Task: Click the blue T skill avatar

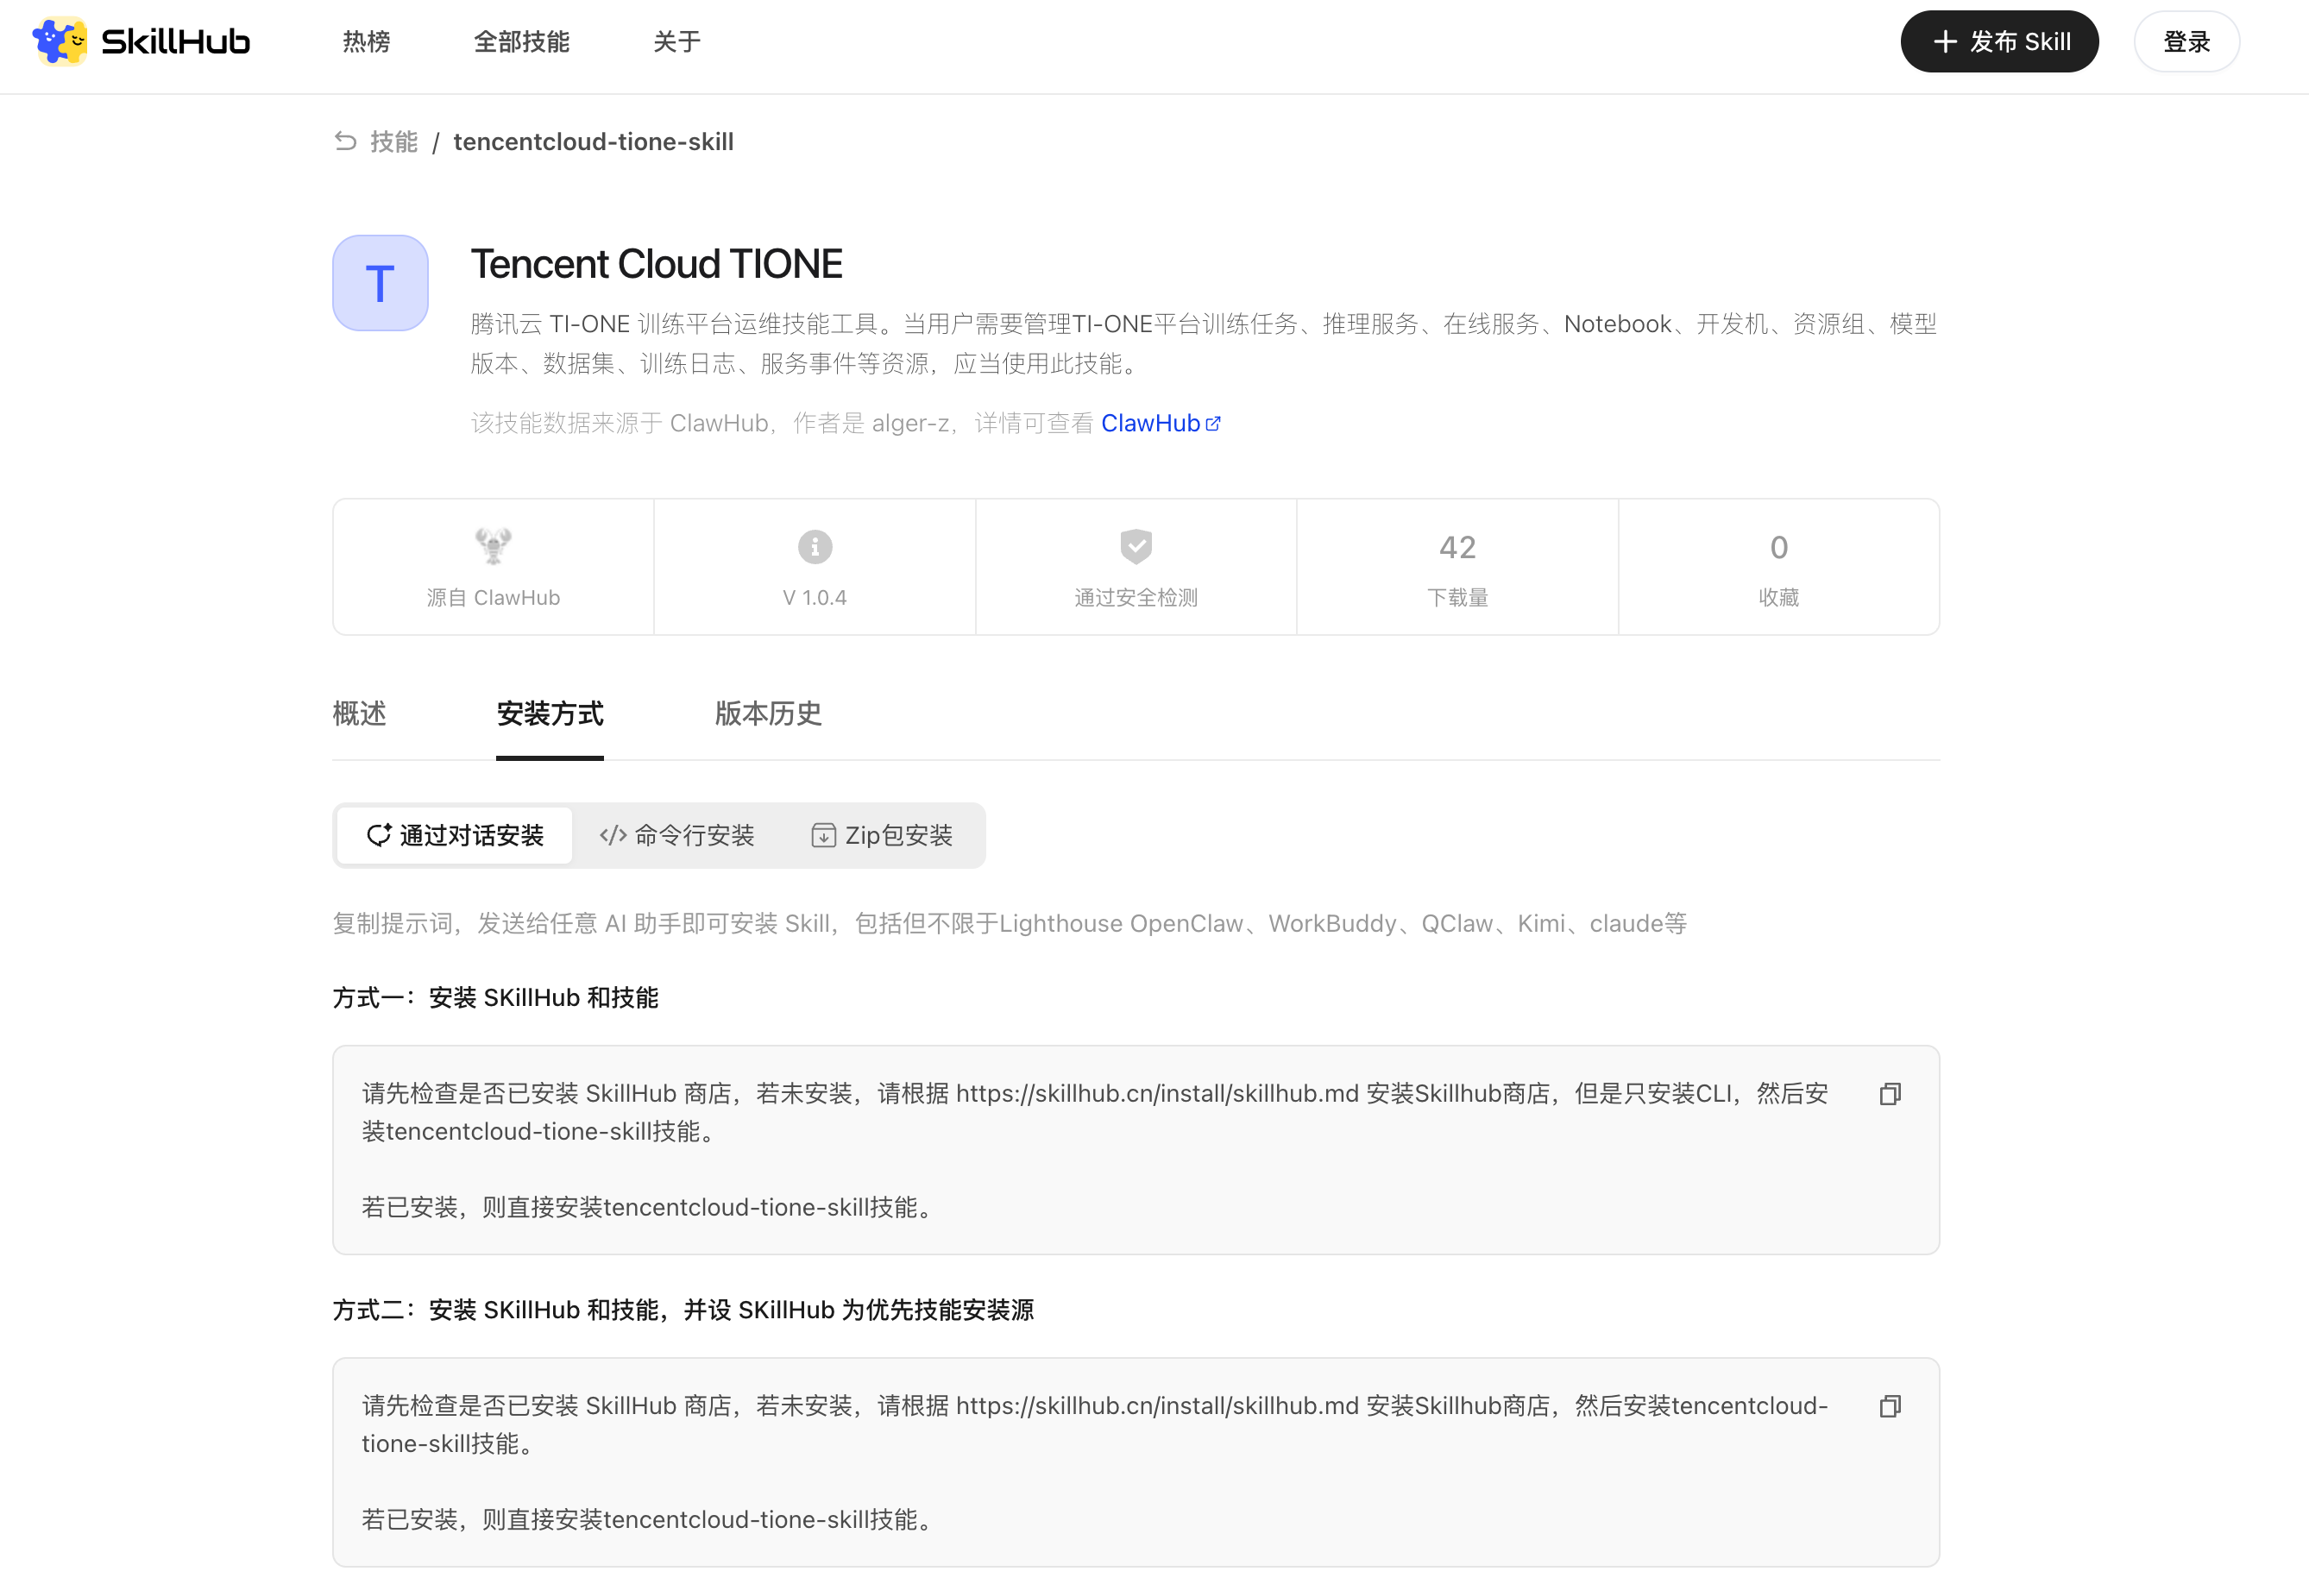Action: pyautogui.click(x=381, y=283)
